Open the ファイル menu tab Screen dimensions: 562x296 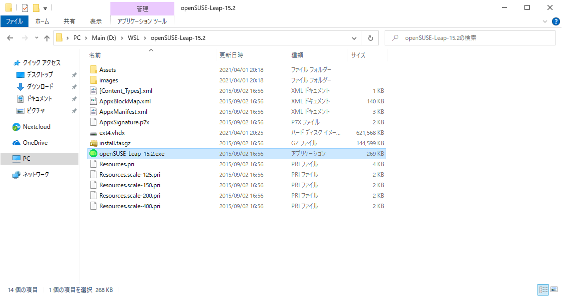pyautogui.click(x=14, y=21)
